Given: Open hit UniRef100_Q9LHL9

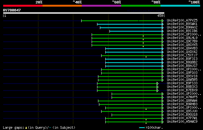Looking at the screenshot, I should [182, 38].
